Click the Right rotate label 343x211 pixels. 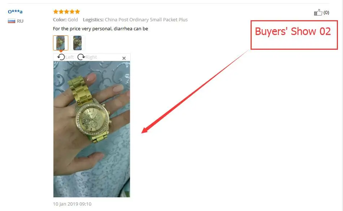click(x=91, y=57)
